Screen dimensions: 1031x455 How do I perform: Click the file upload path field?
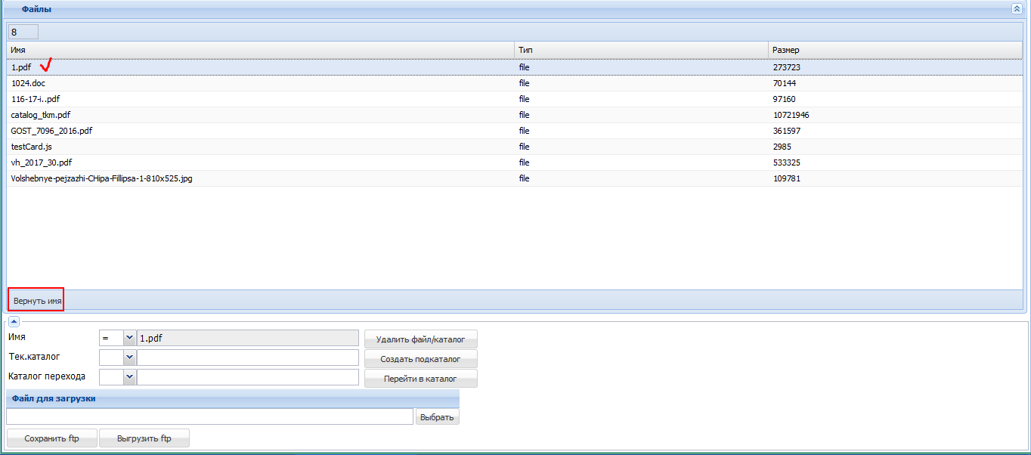[209, 416]
